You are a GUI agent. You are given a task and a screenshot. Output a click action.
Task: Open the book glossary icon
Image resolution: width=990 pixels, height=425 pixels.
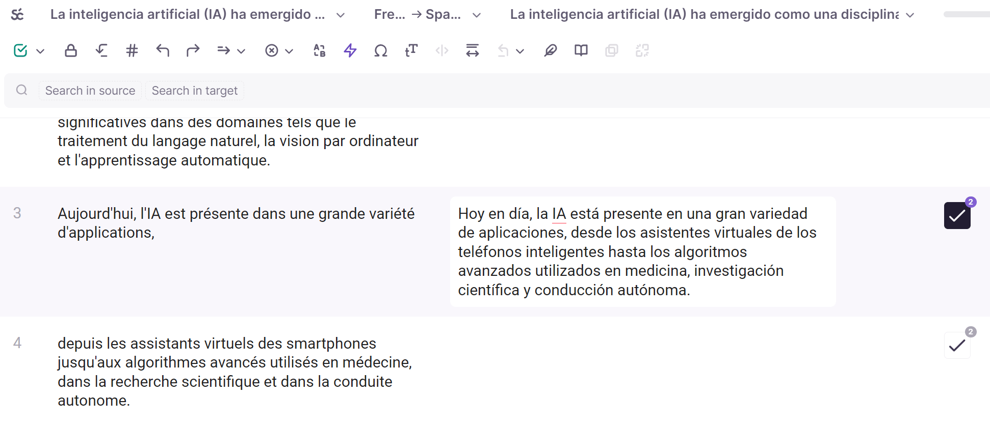[581, 50]
